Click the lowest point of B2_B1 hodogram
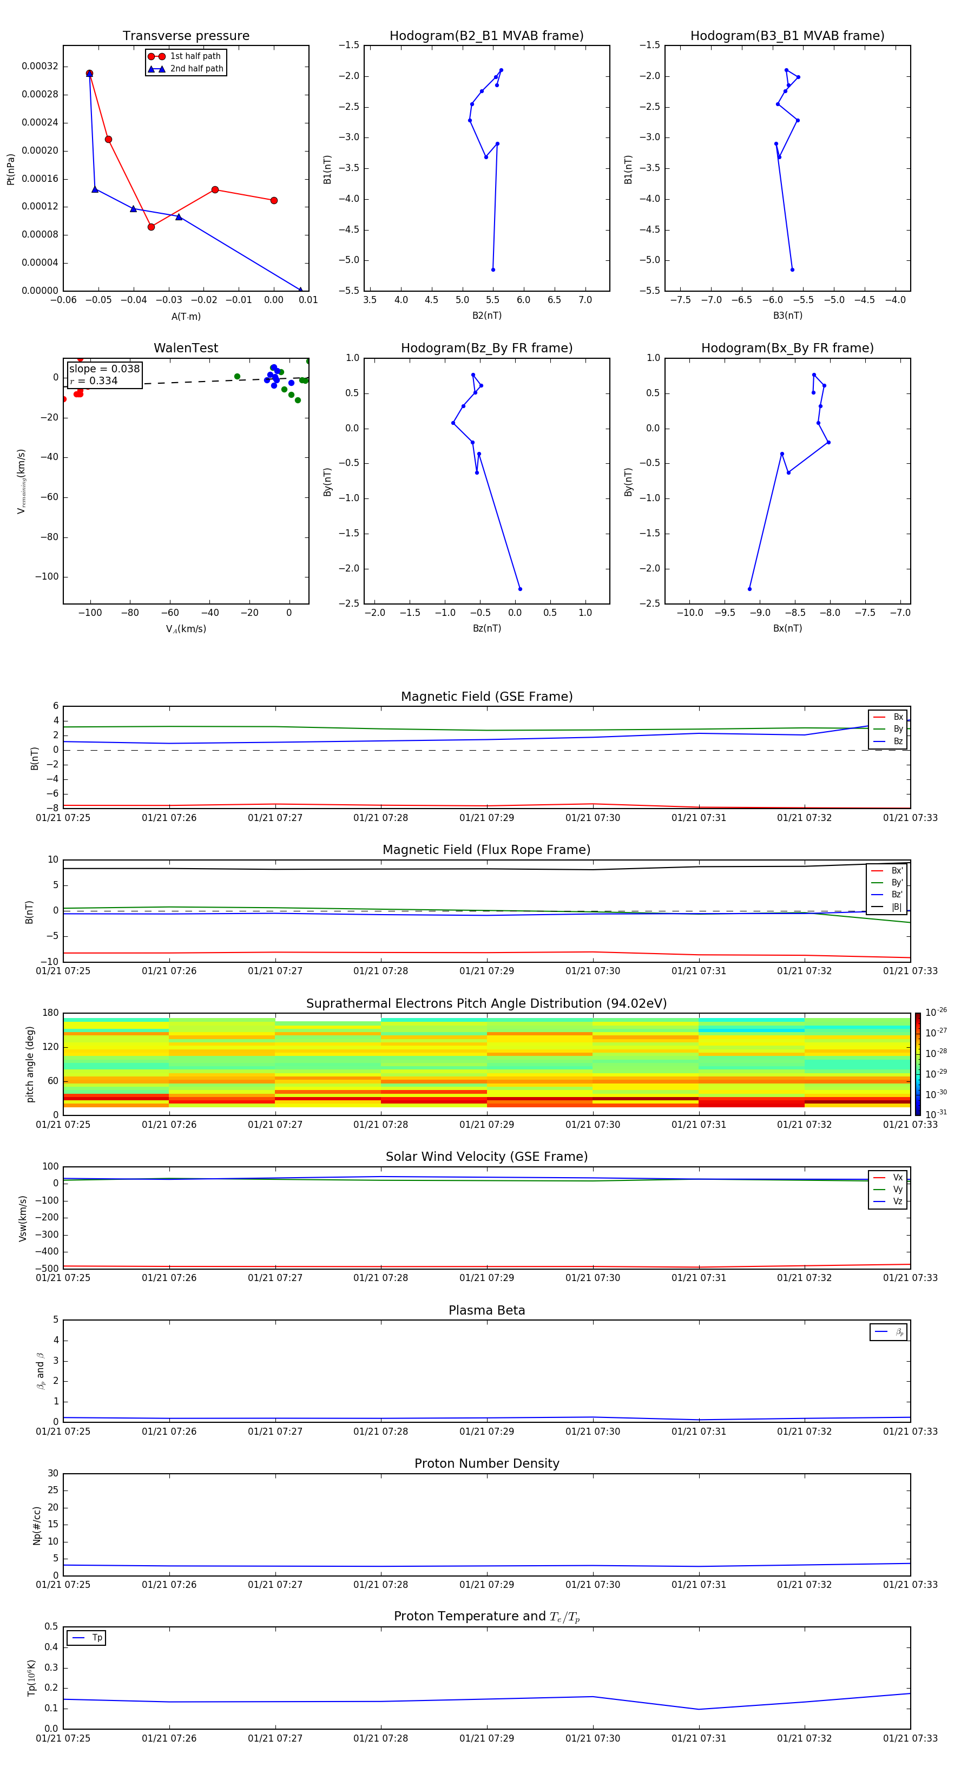The image size is (974, 1786). [x=493, y=270]
